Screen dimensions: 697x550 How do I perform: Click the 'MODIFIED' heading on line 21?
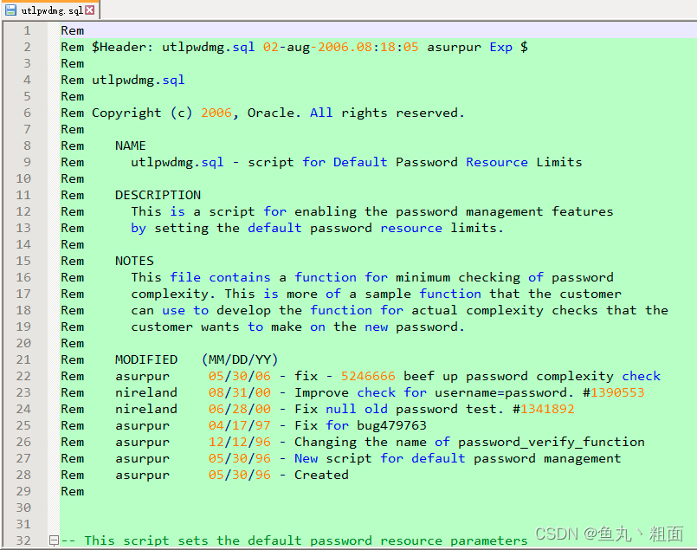tap(146, 359)
